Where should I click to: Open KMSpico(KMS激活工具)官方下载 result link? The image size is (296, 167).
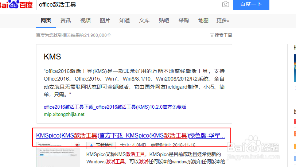click(x=131, y=136)
